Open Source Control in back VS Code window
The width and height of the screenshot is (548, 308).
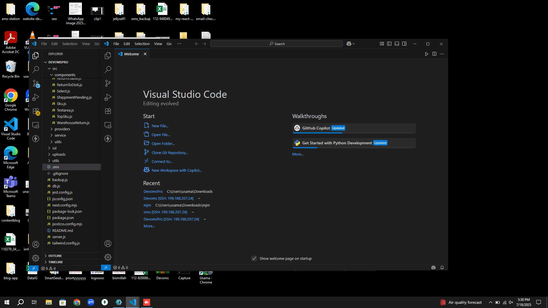pos(36,84)
